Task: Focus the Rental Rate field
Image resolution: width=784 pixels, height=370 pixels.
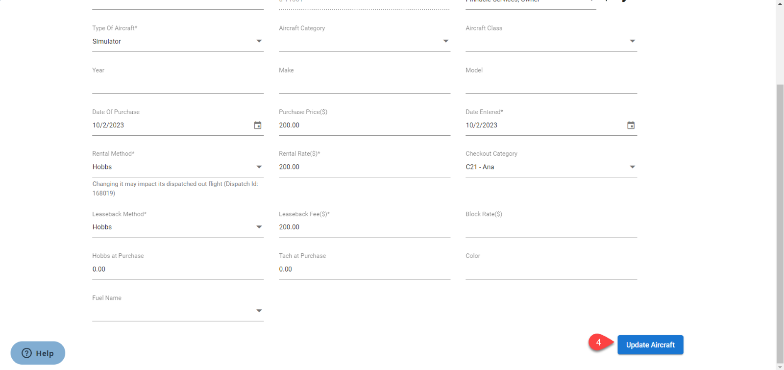Action: [364, 167]
